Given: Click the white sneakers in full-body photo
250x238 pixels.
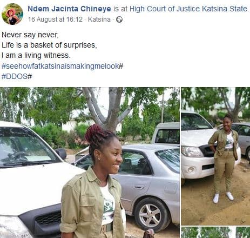Looking at the screenshot, I should (x=223, y=197).
